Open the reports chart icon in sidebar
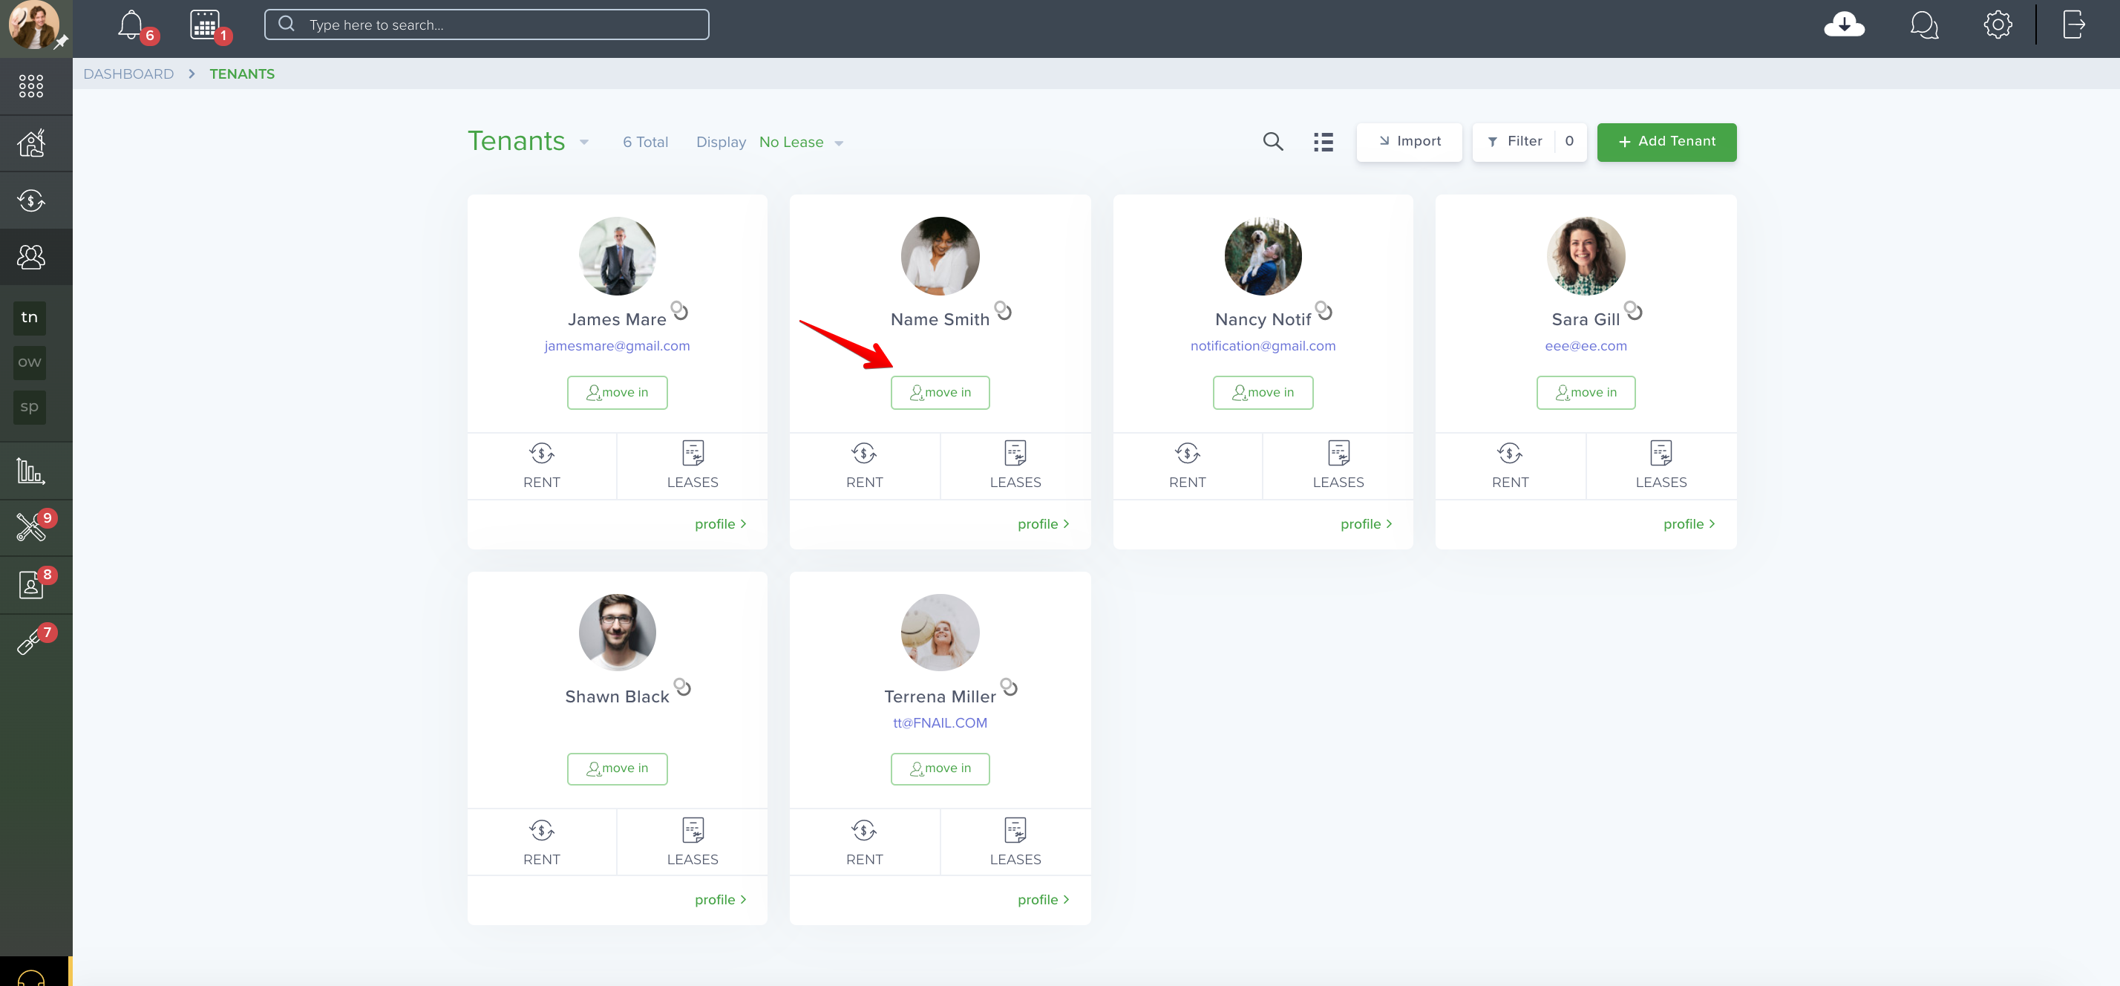The image size is (2120, 986). [x=30, y=470]
